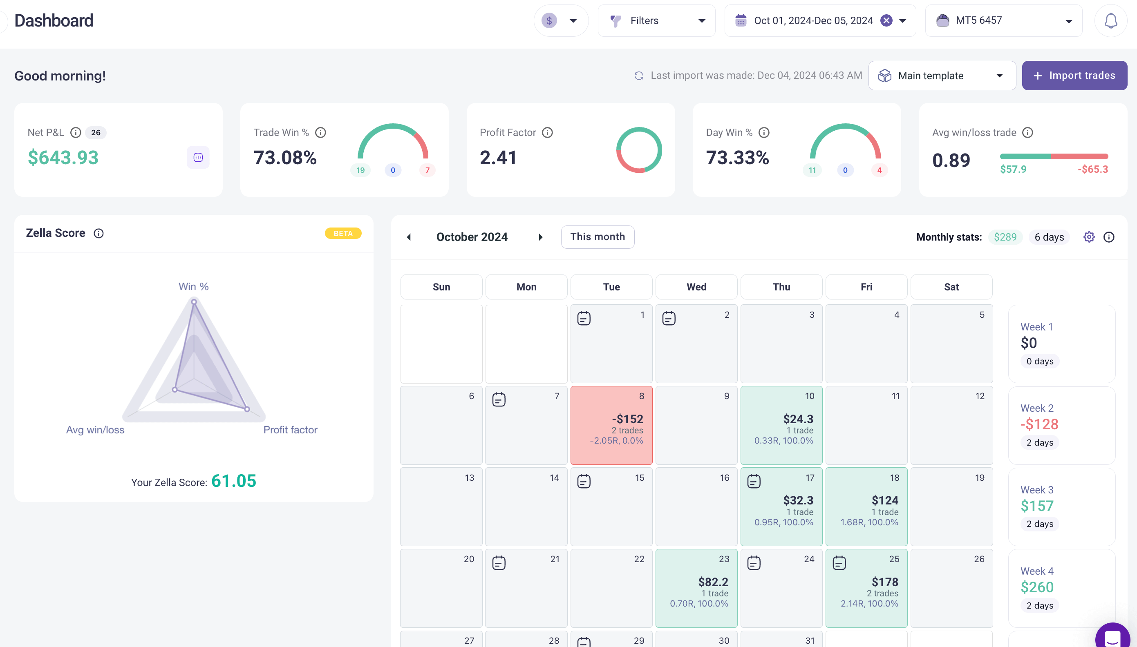The image size is (1137, 647).
Task: Click the Import trades button
Action: click(1074, 76)
